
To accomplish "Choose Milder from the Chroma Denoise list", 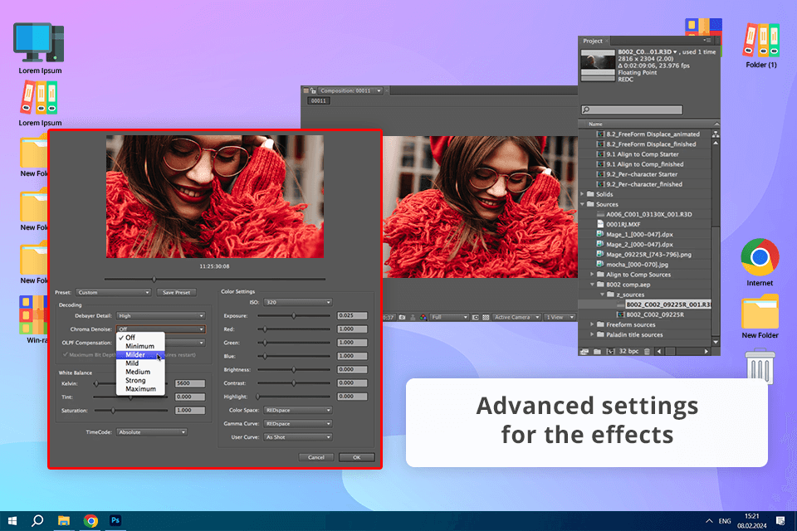I will 140,354.
